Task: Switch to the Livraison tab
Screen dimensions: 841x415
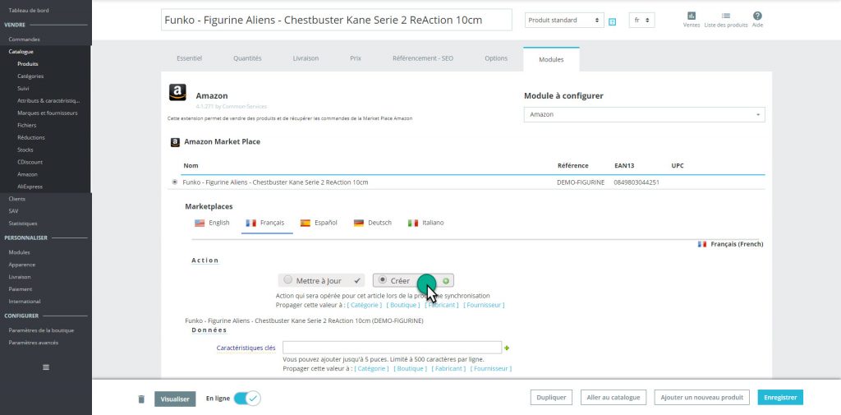Action: coord(306,58)
